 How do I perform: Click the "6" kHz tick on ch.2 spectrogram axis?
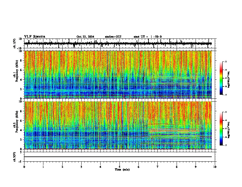[x=21, y=121]
